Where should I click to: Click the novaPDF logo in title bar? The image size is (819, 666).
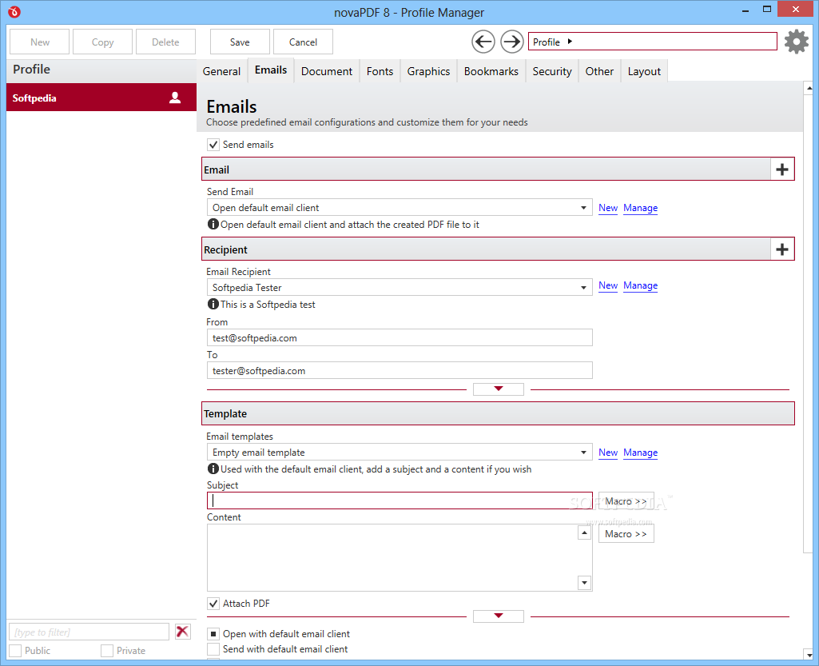tap(14, 11)
